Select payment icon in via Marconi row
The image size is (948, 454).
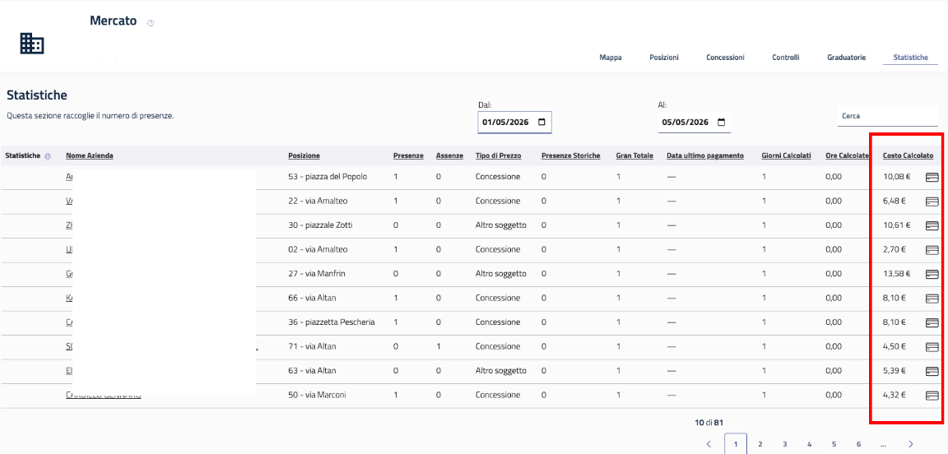[x=932, y=396]
